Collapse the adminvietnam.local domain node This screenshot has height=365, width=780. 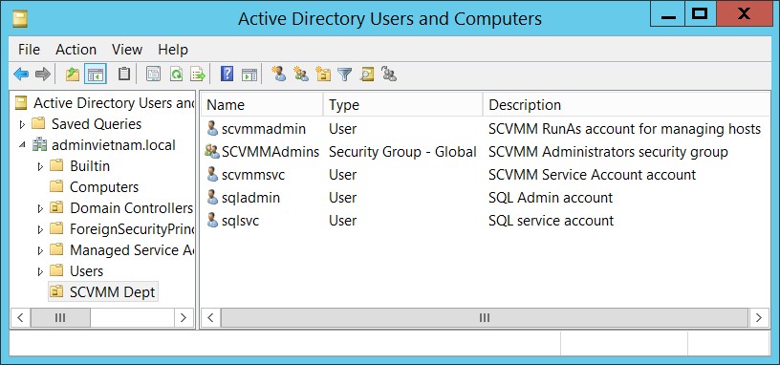tap(22, 144)
